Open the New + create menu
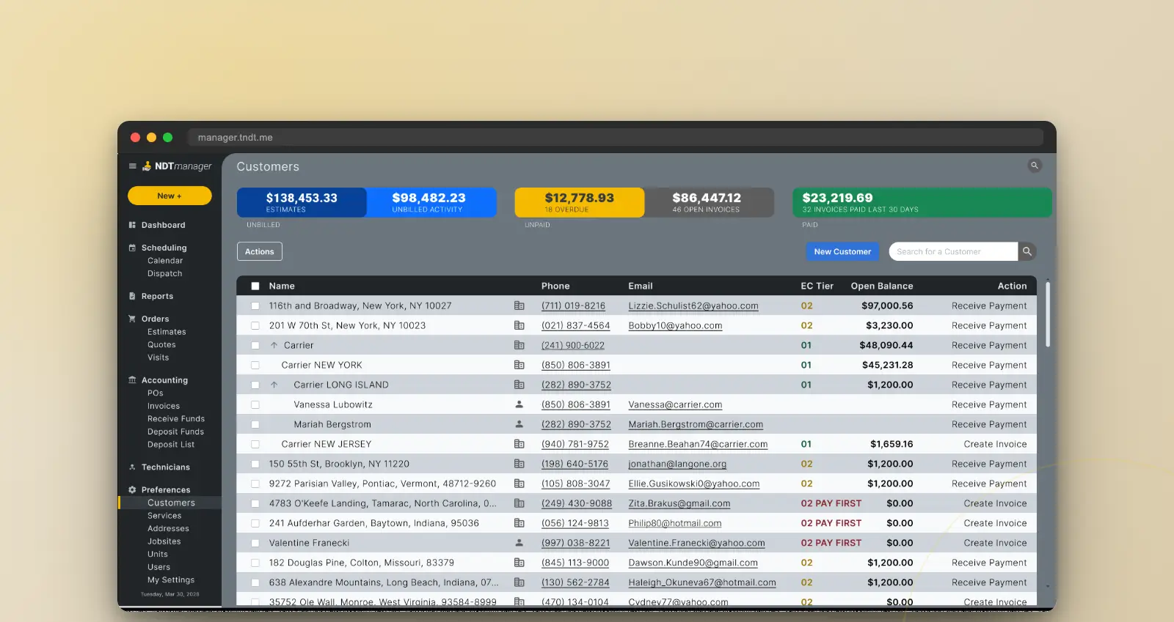The image size is (1174, 622). pos(169,196)
